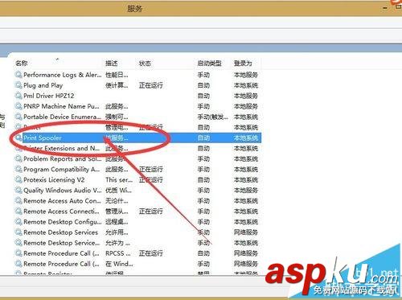Click the gear icon beside Performance Logs & Aler...
This screenshot has width=402, height=300.
pos(18,75)
